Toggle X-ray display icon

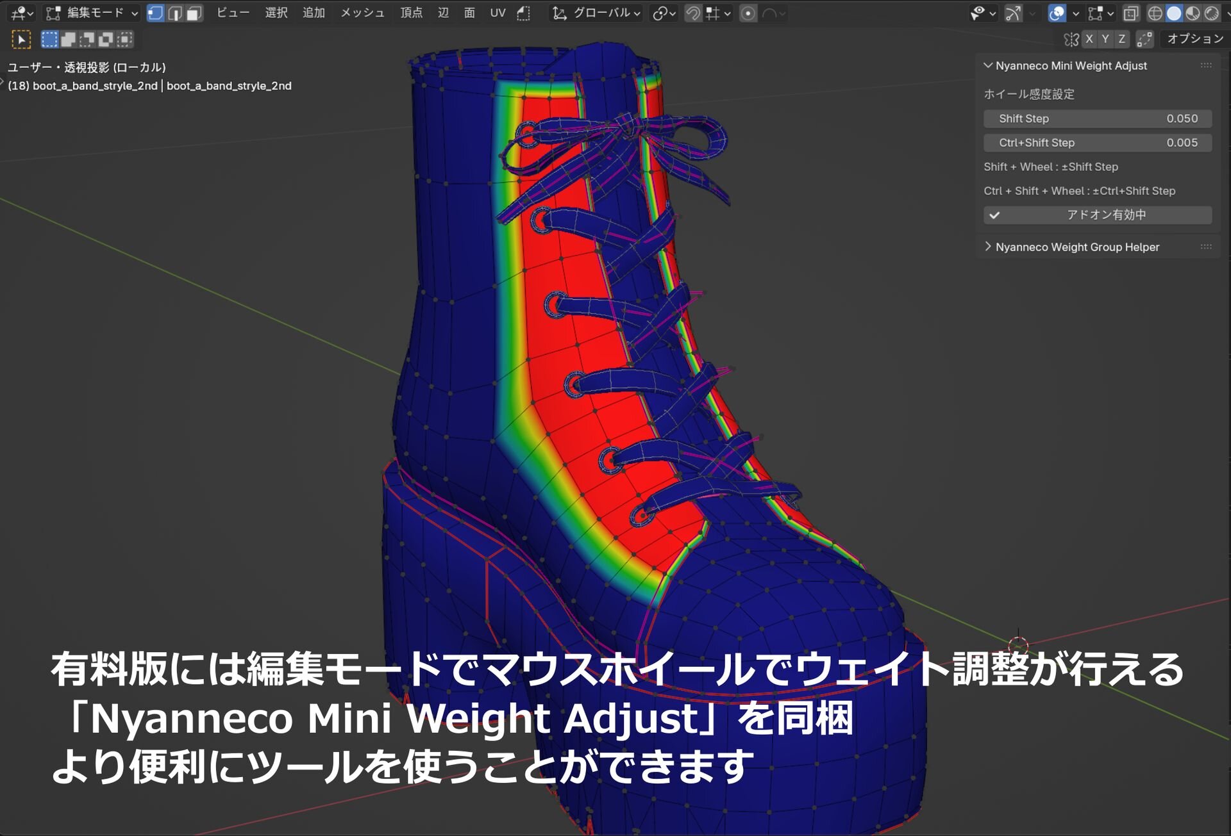[x=1131, y=13]
